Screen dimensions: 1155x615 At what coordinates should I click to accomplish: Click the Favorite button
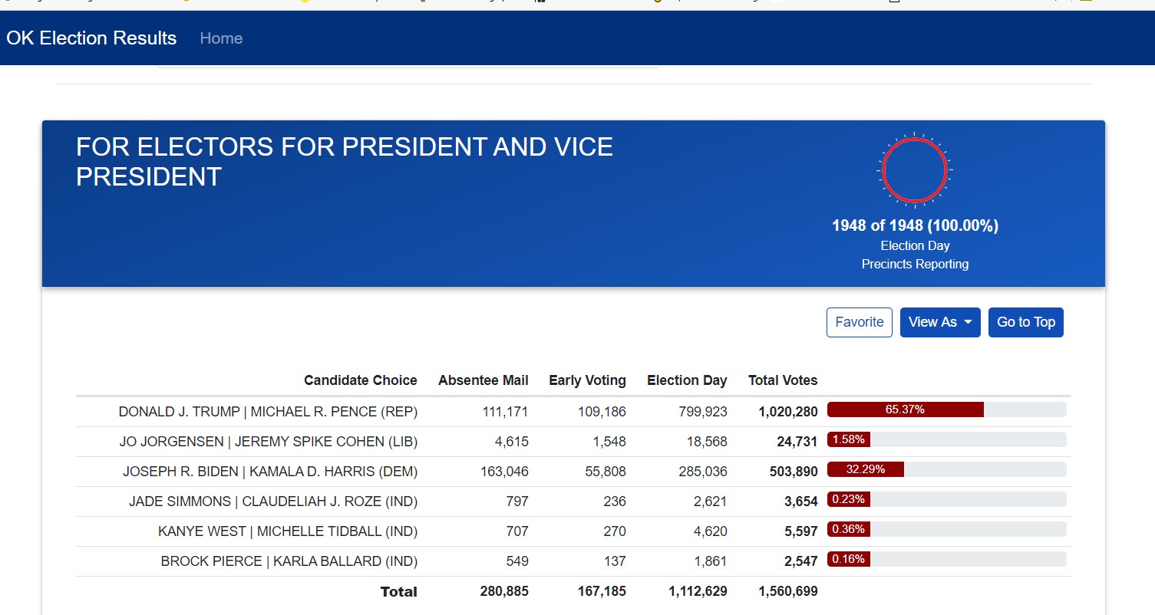click(x=859, y=322)
